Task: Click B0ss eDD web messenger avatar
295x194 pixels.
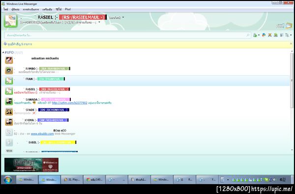Action: tap(9, 132)
